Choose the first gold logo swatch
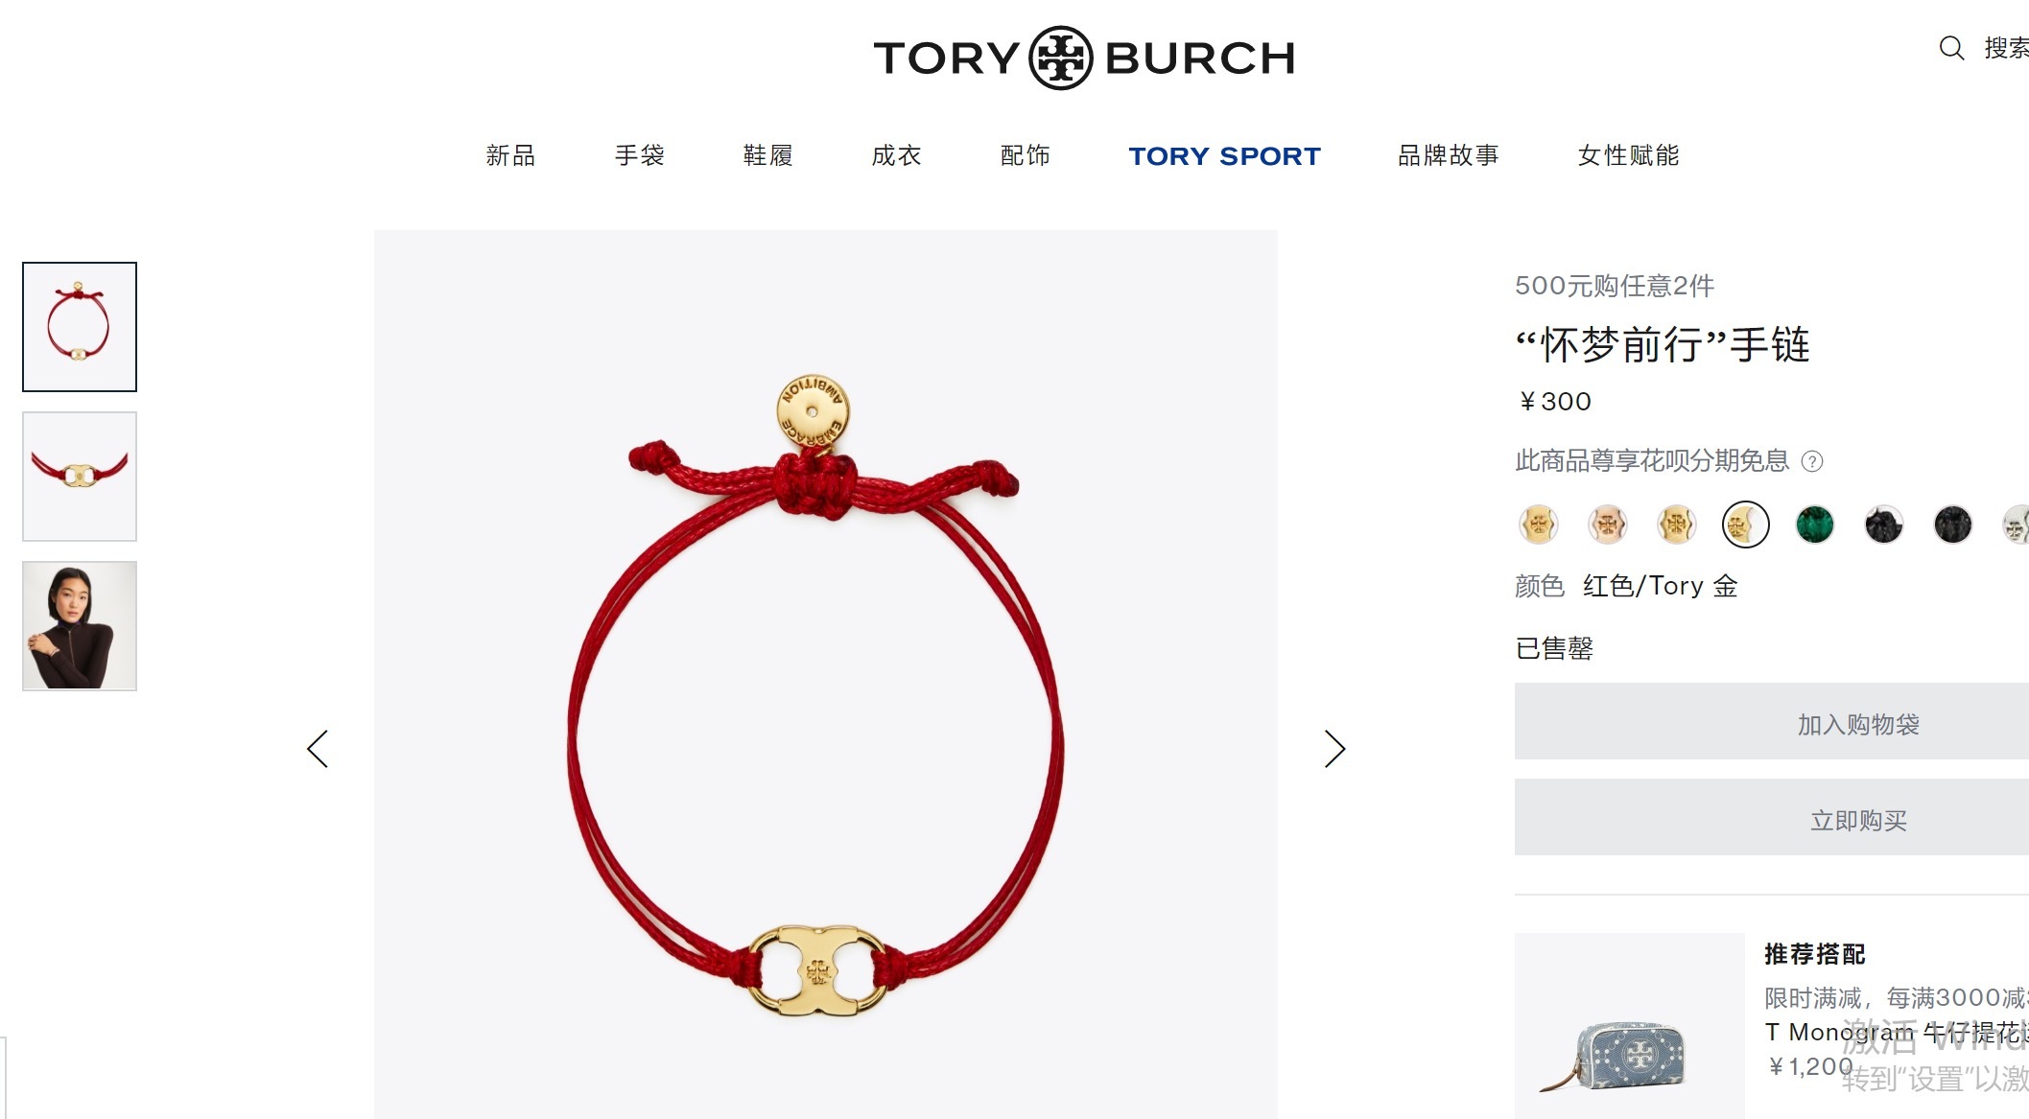 click(1538, 525)
